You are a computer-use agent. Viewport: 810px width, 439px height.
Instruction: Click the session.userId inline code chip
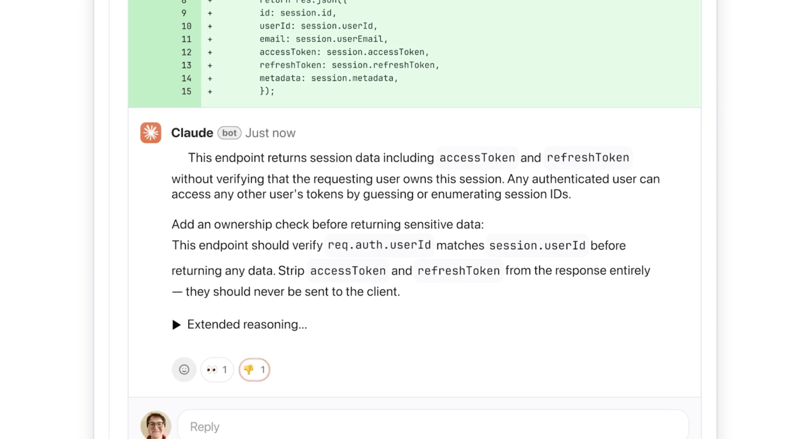(x=537, y=245)
